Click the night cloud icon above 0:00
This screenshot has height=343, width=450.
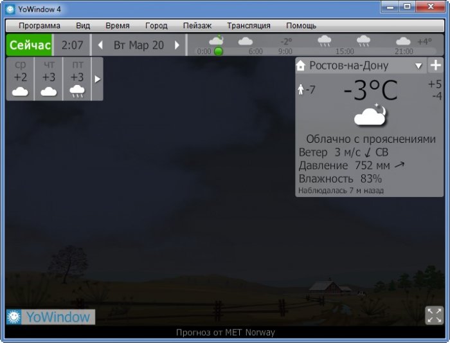217,40
